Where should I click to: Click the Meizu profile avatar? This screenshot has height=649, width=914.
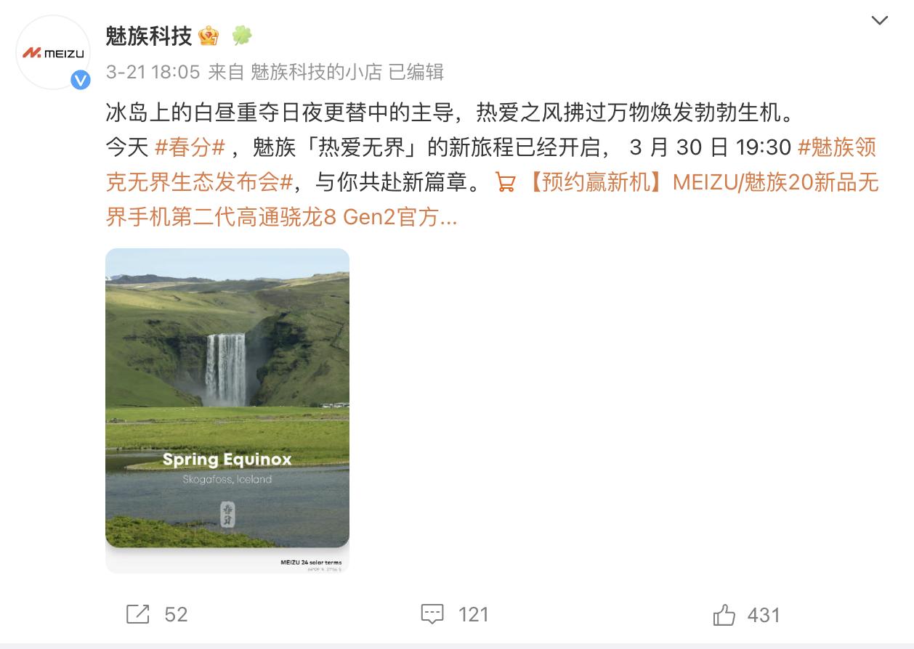pos(52,53)
